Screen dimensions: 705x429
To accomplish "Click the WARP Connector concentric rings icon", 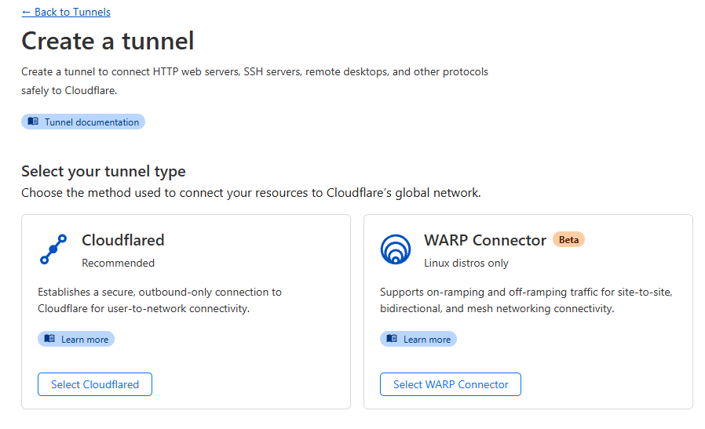I will [x=396, y=249].
